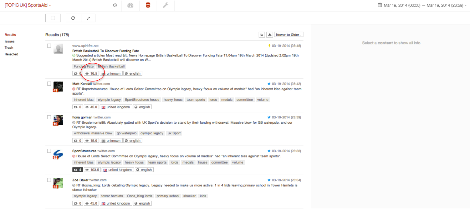Viewport: 470px width, 209px height.
Task: Open the [TOPIC UK] SportsAid topic dropdown
Action: [28, 5]
